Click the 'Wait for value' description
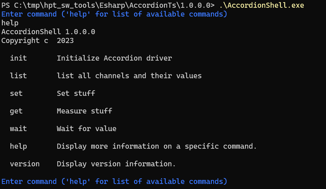The height and width of the screenshot is (189, 326). [87, 129]
